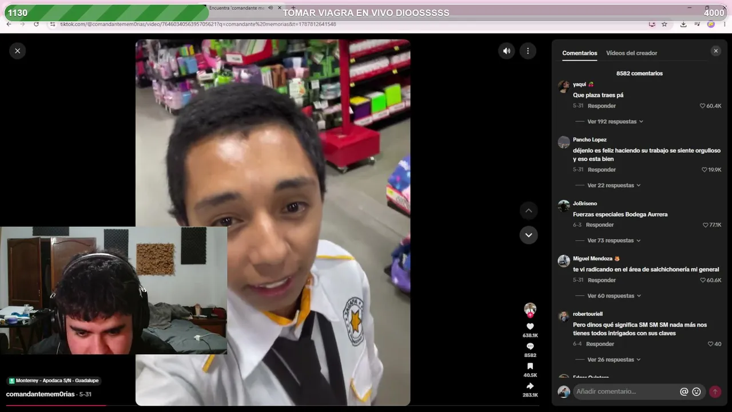Go to the previous video with up arrow
Screen dimensions: 732x412
[x=528, y=211]
